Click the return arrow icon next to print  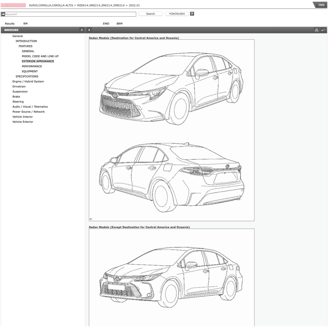click(x=323, y=30)
